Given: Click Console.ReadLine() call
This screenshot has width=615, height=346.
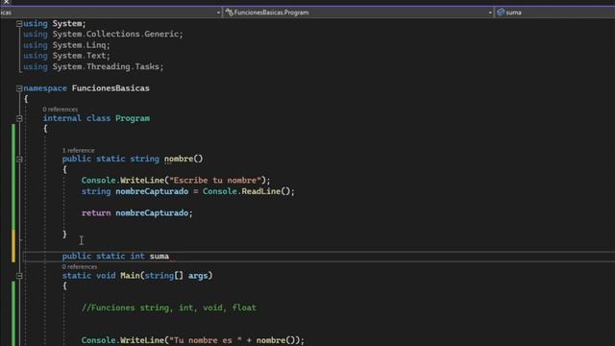Looking at the screenshot, I should [x=246, y=191].
